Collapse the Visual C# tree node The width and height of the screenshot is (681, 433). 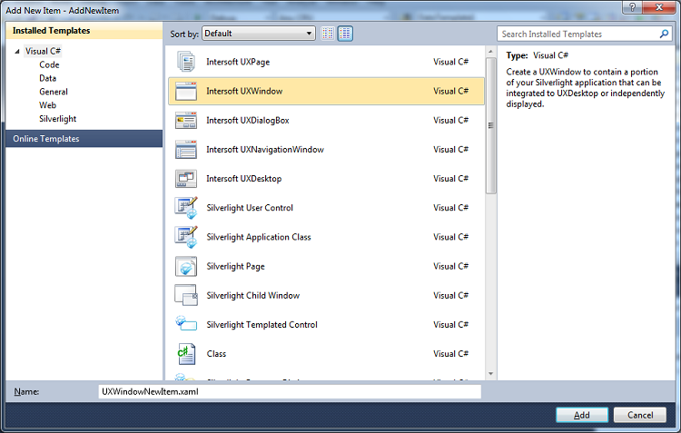[17, 51]
